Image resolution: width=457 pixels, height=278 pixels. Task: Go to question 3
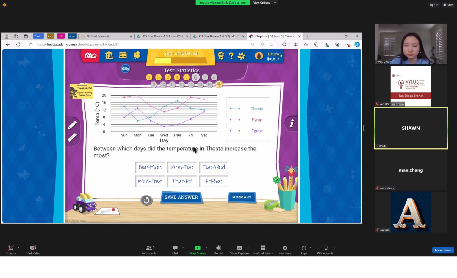point(168,77)
